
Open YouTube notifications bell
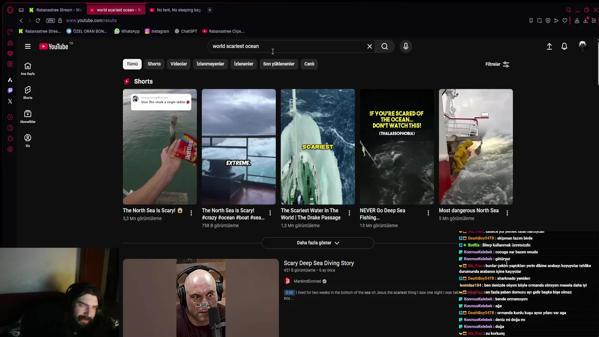click(x=564, y=46)
